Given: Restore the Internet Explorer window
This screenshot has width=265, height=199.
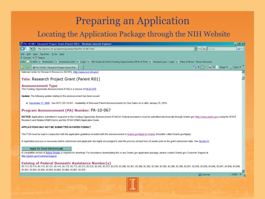Looking at the screenshot, I should coord(239,44).
